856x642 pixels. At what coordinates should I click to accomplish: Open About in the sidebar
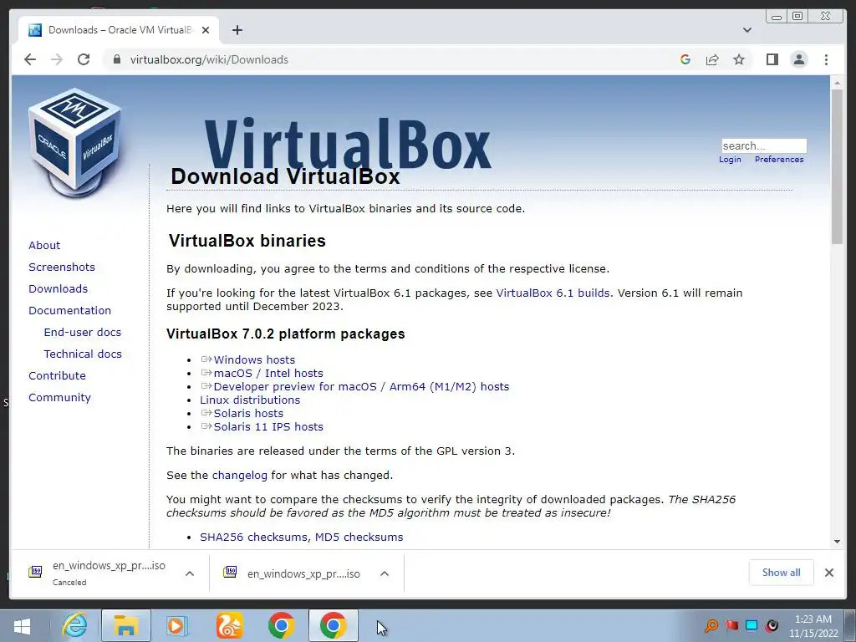click(x=44, y=245)
